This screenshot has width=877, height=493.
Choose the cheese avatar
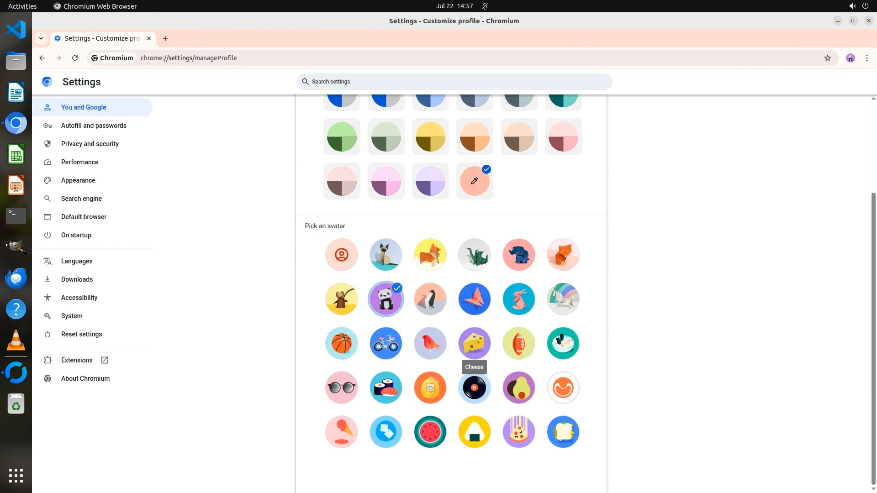(x=474, y=343)
